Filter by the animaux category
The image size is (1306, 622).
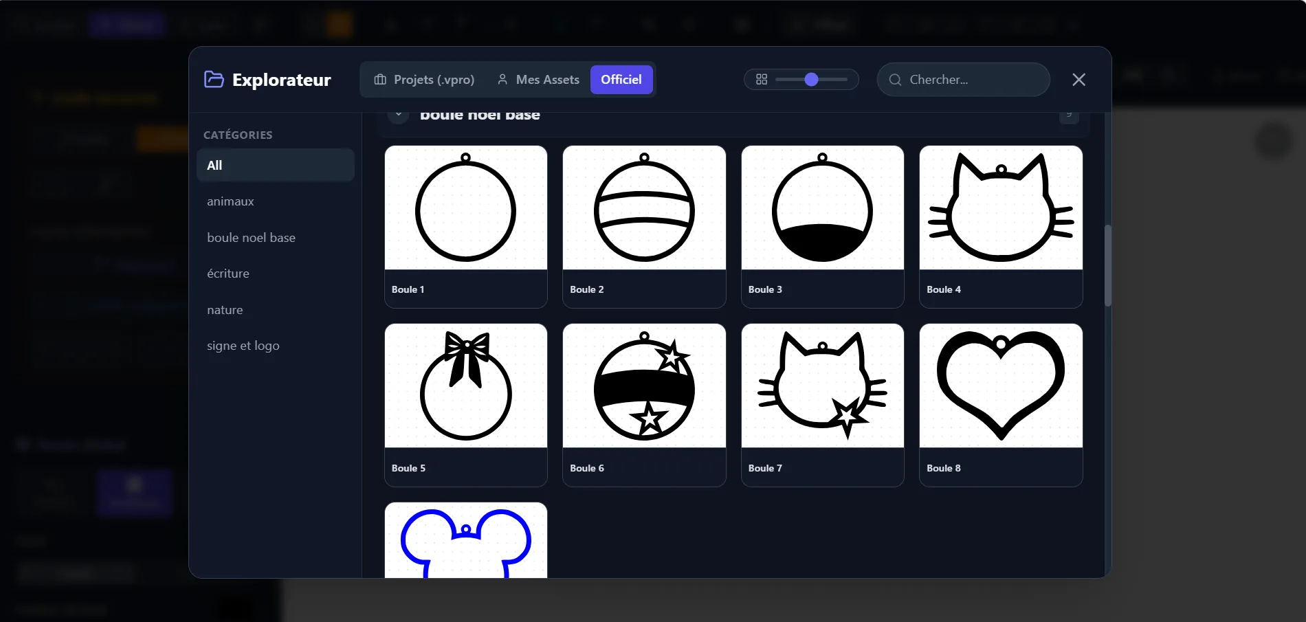230,201
